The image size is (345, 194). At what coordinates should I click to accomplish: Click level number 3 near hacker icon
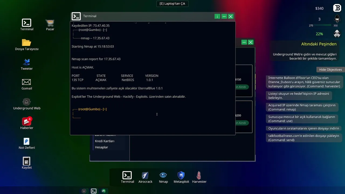pyautogui.click(x=319, y=19)
